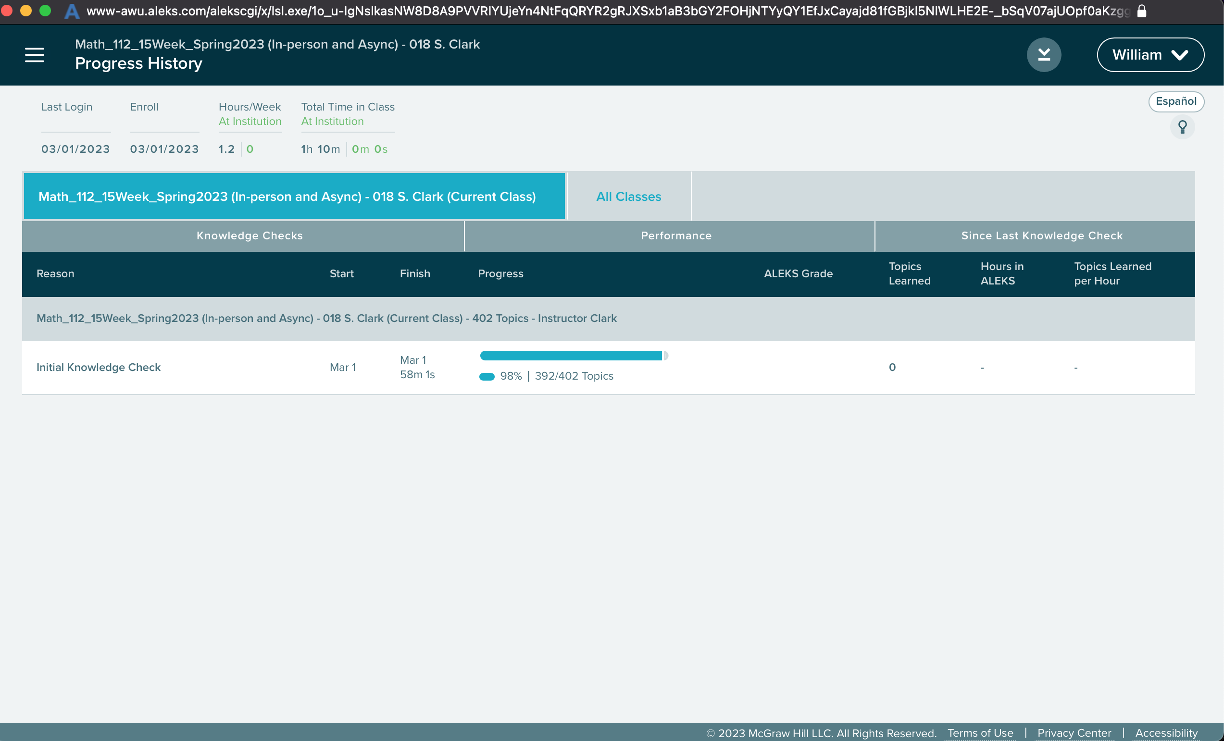Select the All Classes tab

point(628,197)
